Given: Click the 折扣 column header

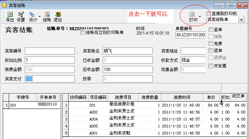Looking at the screenshot, I should pos(225,97).
